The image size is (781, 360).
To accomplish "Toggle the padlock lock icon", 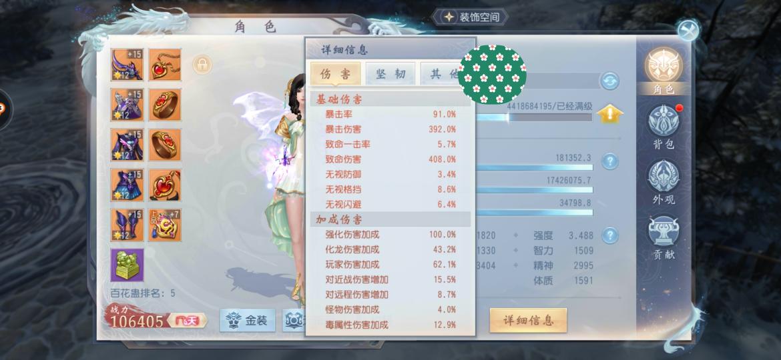I will point(202,65).
